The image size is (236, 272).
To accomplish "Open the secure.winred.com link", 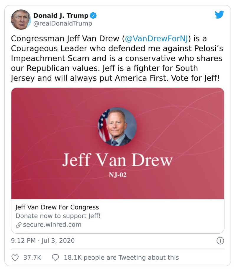I will tap(52, 225).
